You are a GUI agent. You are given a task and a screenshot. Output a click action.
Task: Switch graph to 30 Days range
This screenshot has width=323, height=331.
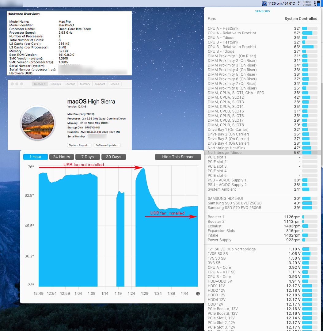pyautogui.click(x=114, y=157)
